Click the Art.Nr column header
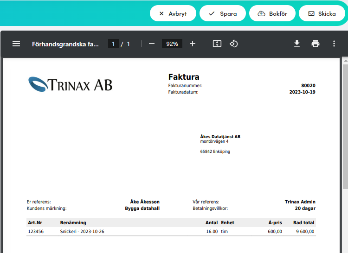 click(35, 222)
